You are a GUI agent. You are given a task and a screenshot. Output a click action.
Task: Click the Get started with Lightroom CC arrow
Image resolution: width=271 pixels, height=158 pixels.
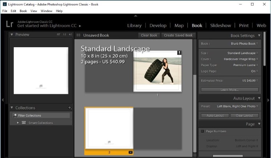click(x=80, y=26)
